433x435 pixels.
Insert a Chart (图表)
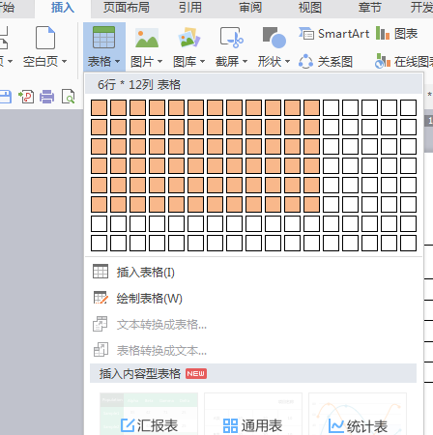(397, 34)
